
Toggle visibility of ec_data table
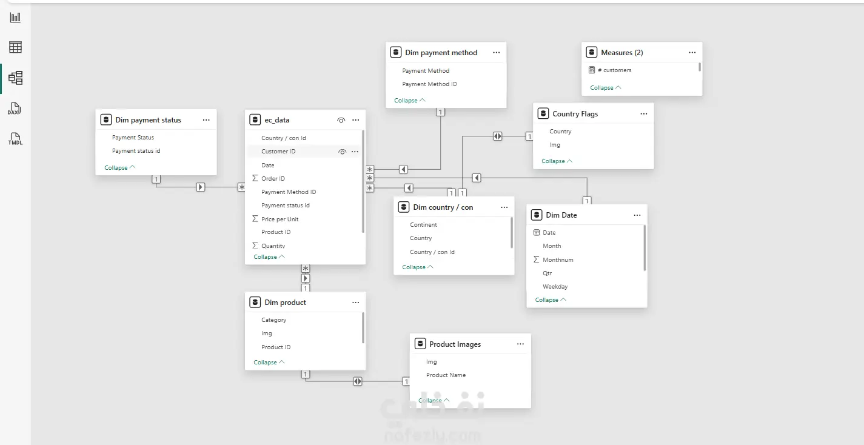point(341,120)
